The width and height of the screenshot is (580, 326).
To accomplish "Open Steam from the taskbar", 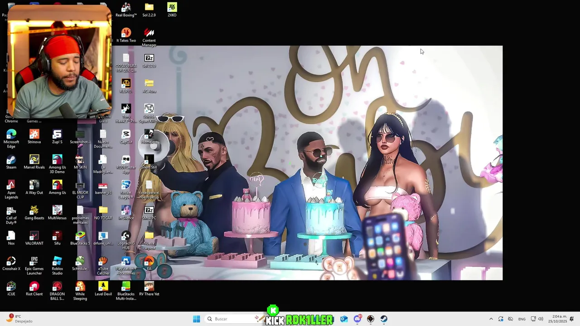I will click(x=384, y=319).
